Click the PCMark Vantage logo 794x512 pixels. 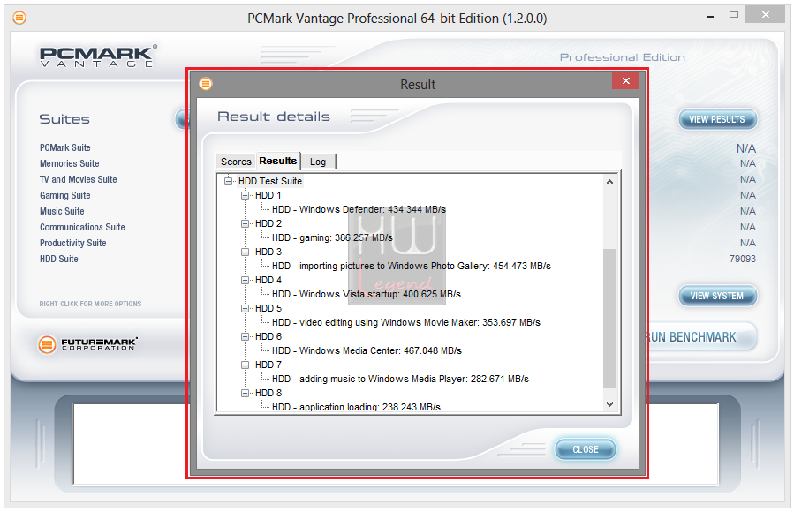pos(98,56)
